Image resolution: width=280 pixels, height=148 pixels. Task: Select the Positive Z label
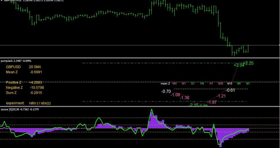pos(14,82)
